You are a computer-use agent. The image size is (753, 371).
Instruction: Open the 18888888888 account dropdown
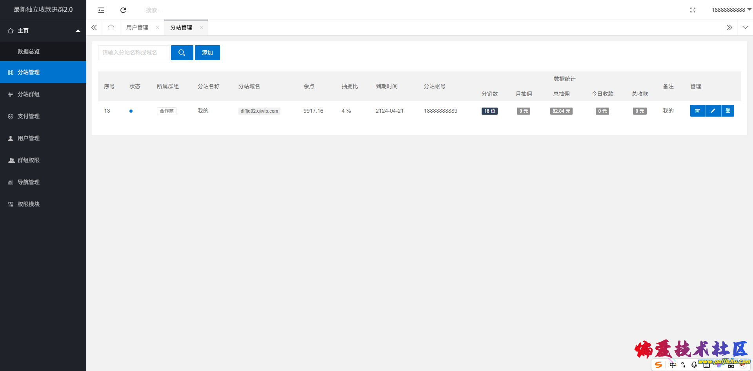pos(731,10)
